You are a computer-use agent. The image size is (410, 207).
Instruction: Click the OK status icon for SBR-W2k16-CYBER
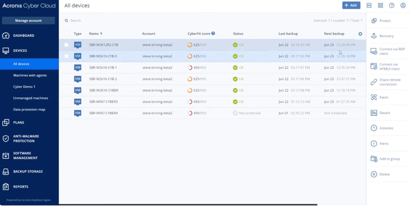pyautogui.click(x=235, y=90)
